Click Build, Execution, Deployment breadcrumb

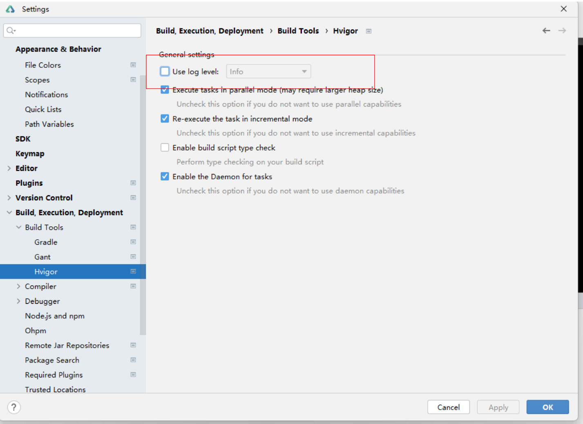click(210, 31)
